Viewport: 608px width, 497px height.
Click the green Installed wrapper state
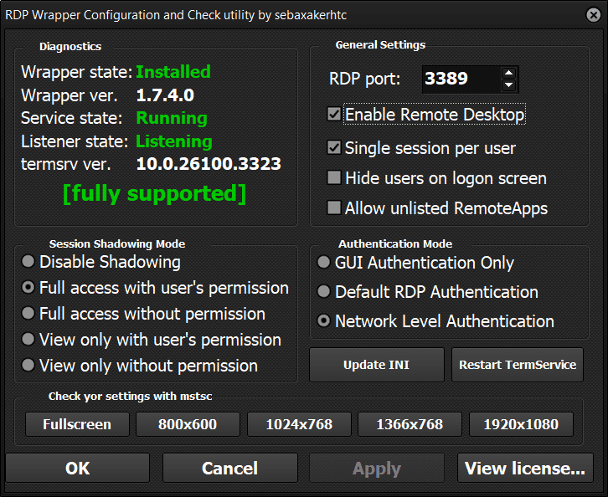click(x=173, y=72)
